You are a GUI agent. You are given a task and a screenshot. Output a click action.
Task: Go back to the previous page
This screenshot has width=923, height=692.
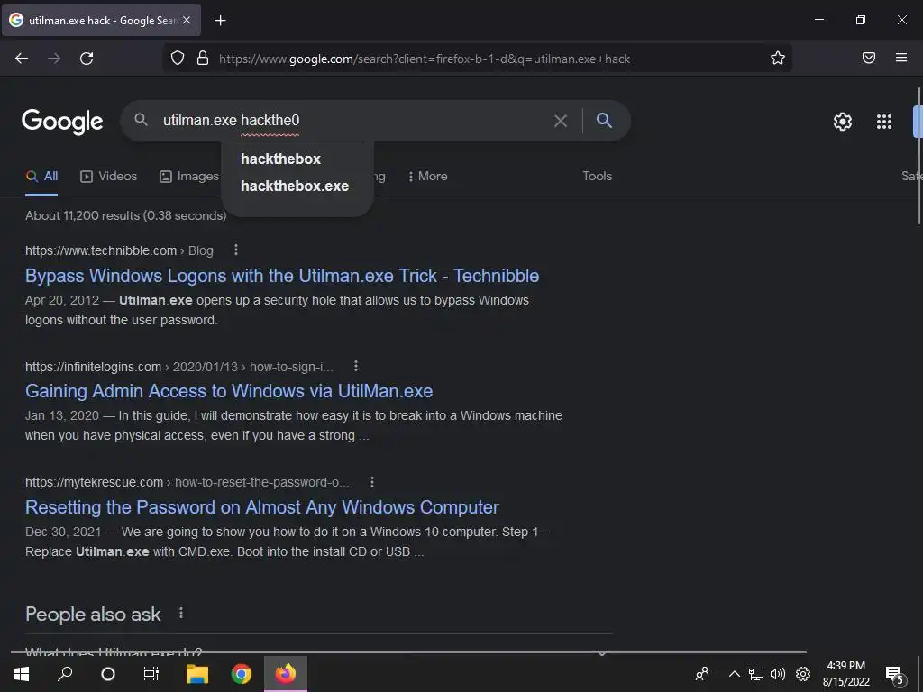tap(22, 59)
